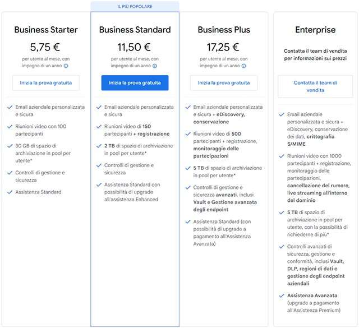
Task: Start free trial for Business Standard
Action: click(x=135, y=83)
